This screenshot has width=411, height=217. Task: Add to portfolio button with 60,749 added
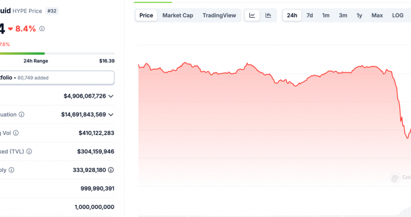point(57,78)
